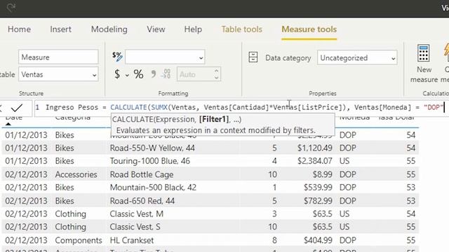The width and height of the screenshot is (449, 252).
Task: Open currency symbol dropdown arrow
Action: (x=127, y=75)
